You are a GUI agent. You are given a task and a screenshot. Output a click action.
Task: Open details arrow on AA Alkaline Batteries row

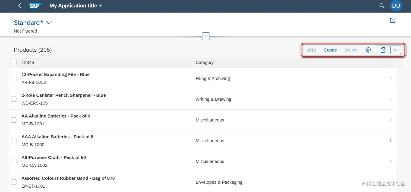point(391,120)
